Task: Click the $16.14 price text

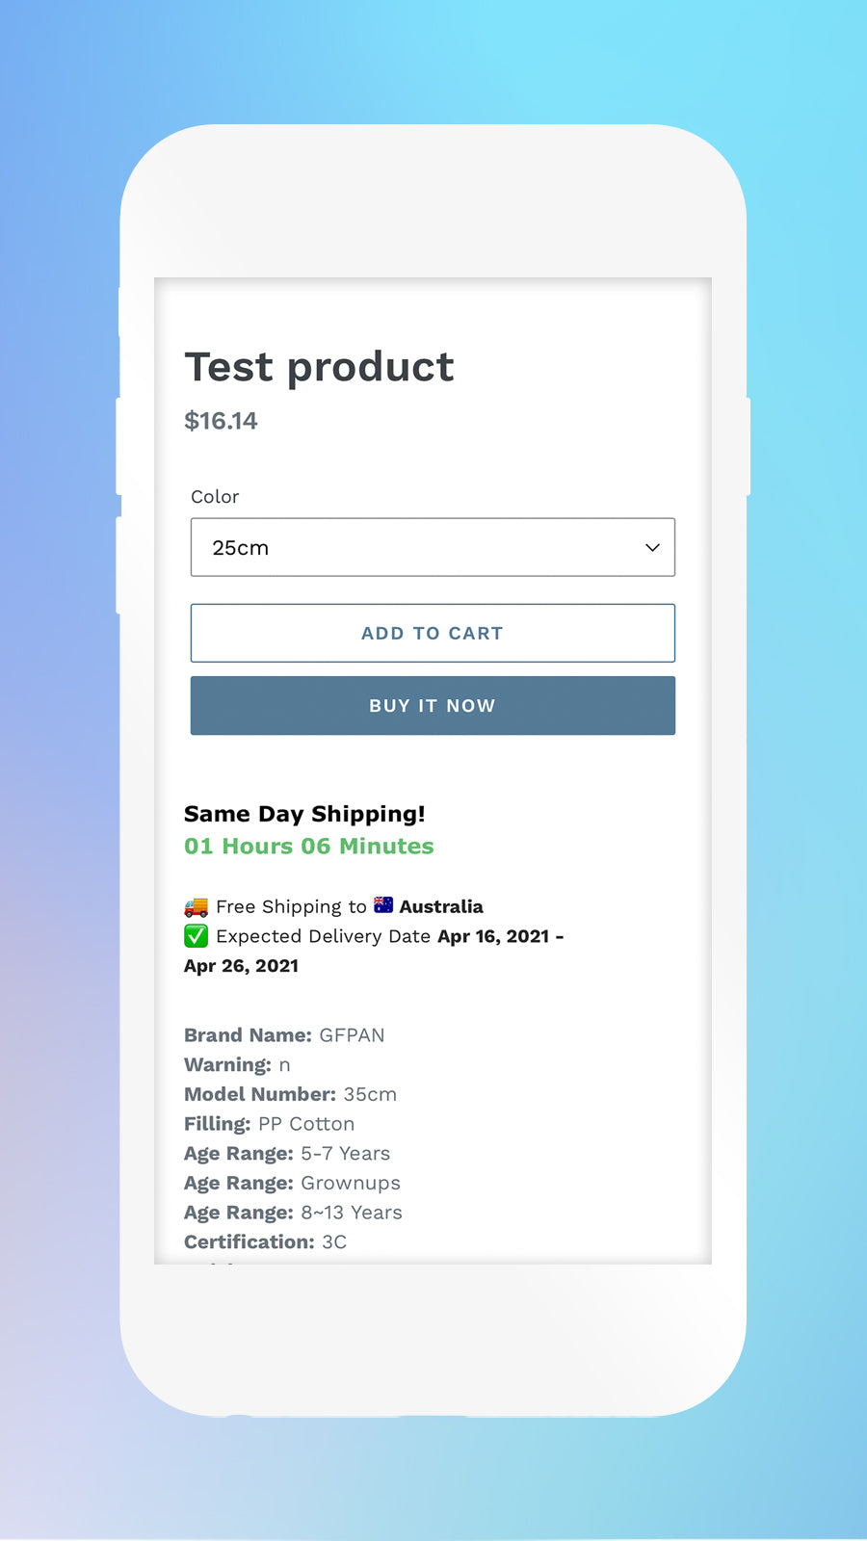Action: [221, 421]
